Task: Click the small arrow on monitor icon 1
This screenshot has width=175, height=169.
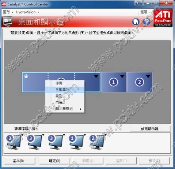Action: [85, 135]
